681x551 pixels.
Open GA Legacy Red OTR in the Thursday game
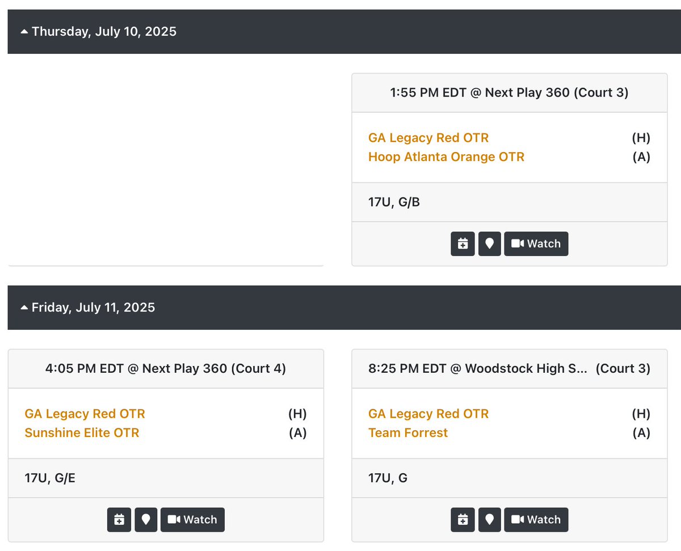(428, 138)
